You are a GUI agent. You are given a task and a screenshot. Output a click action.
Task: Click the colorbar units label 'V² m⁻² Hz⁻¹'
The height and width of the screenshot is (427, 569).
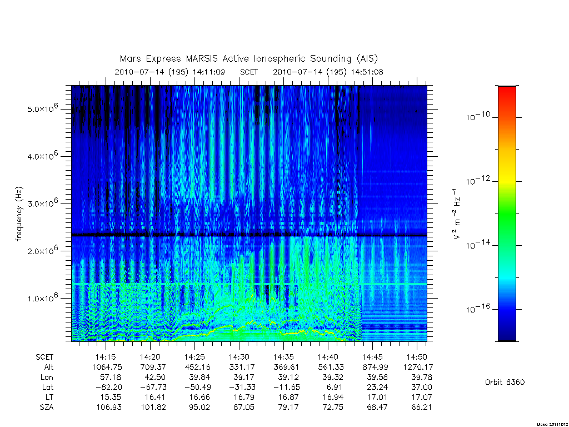coord(456,214)
